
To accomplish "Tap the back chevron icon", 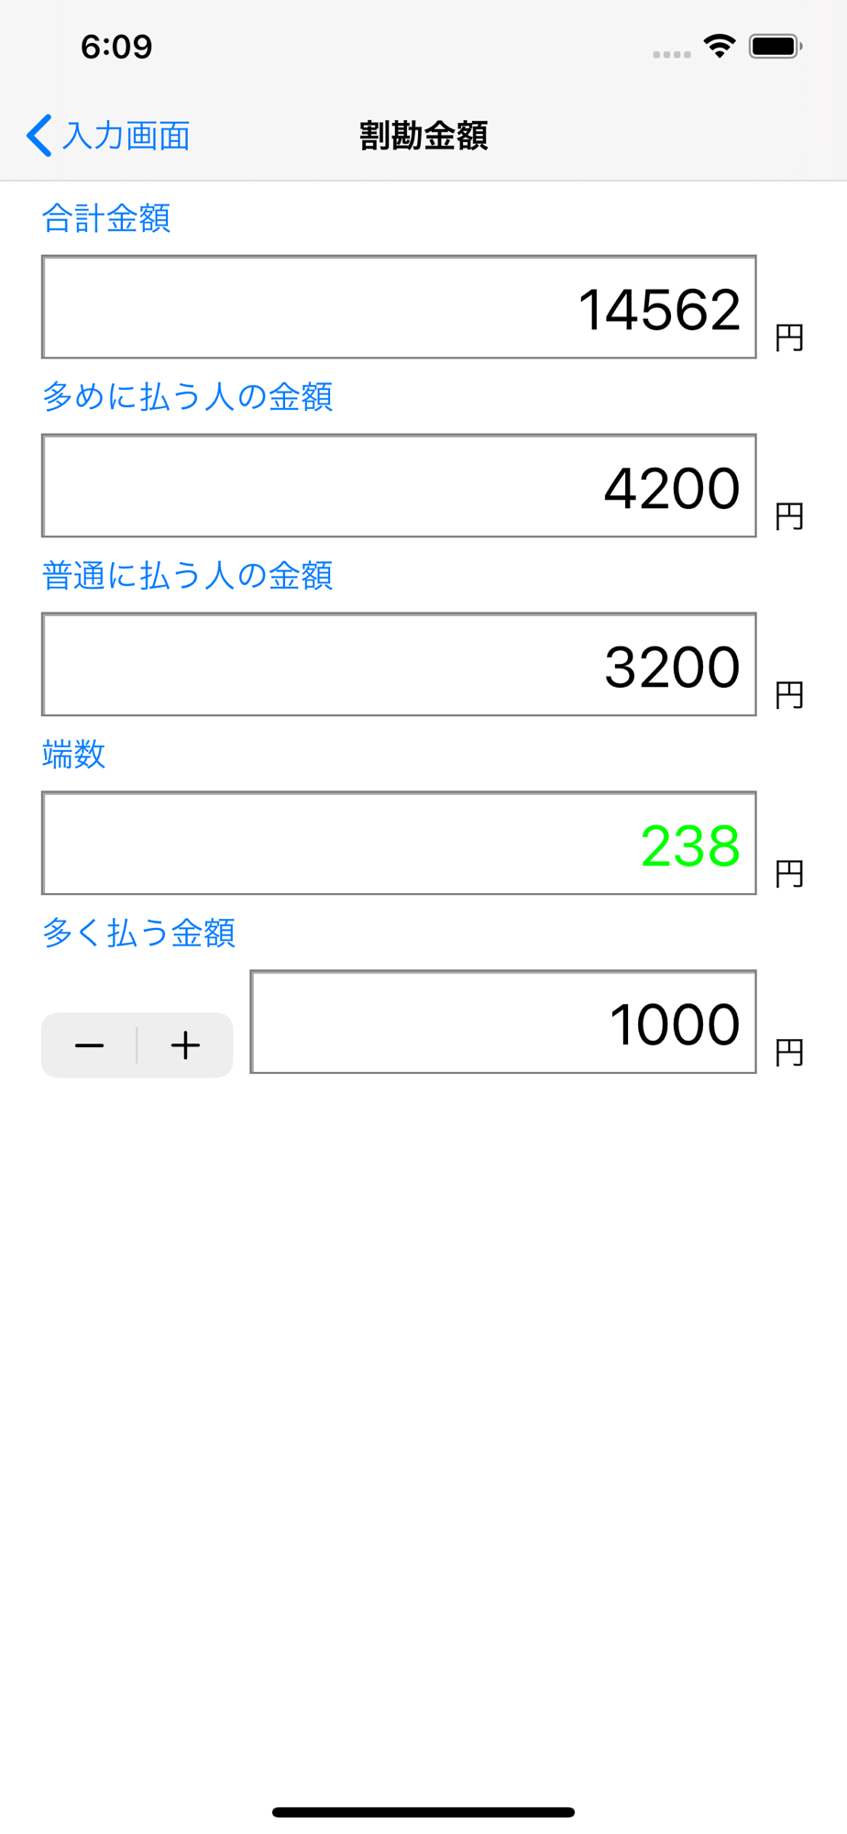I will [x=38, y=136].
